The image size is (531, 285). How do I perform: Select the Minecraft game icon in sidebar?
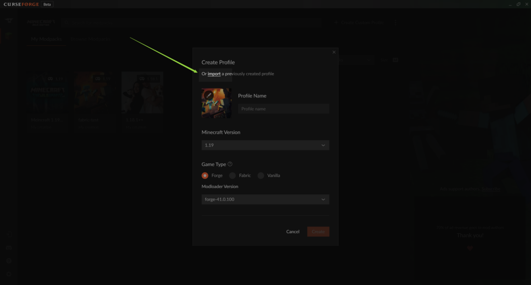click(9, 35)
